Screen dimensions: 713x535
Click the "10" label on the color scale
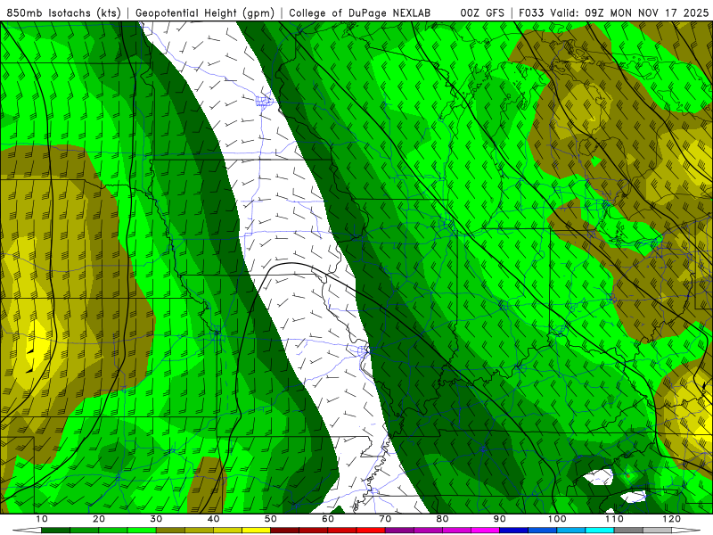[41, 519]
